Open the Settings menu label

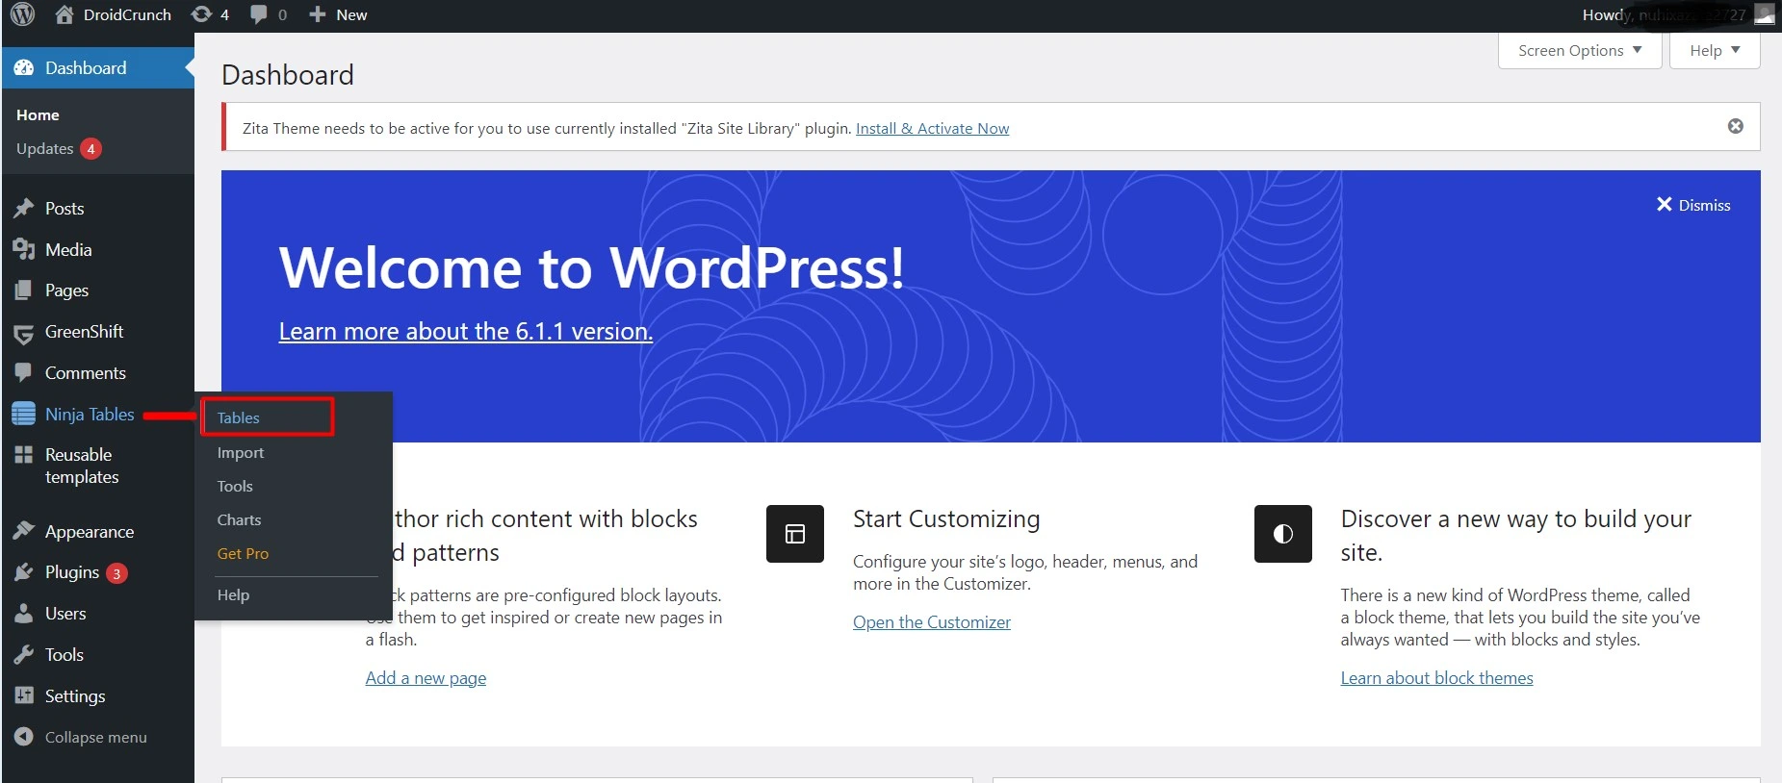pyautogui.click(x=75, y=696)
